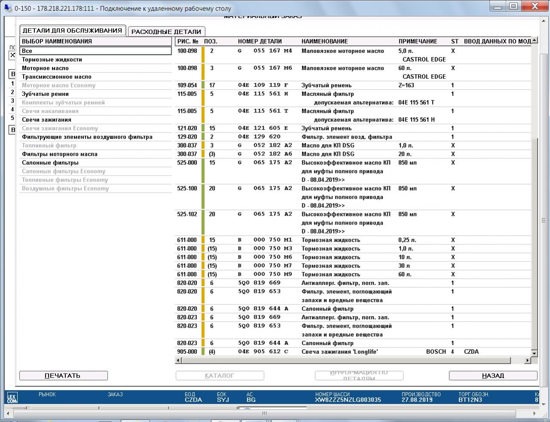Select the greyed Воздушные фильтры Economy entry

tap(95, 188)
